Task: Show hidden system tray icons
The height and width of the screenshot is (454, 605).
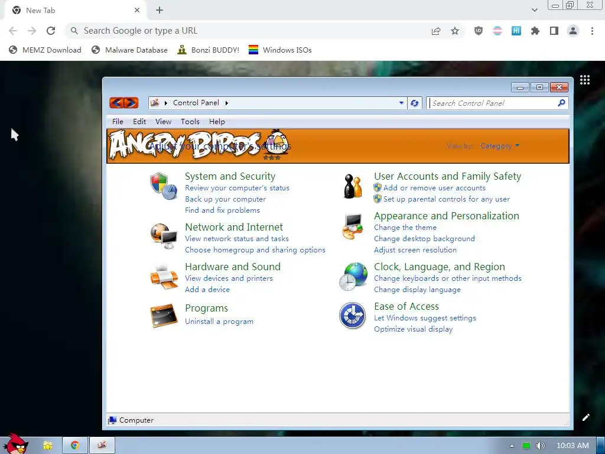Action: [512, 446]
